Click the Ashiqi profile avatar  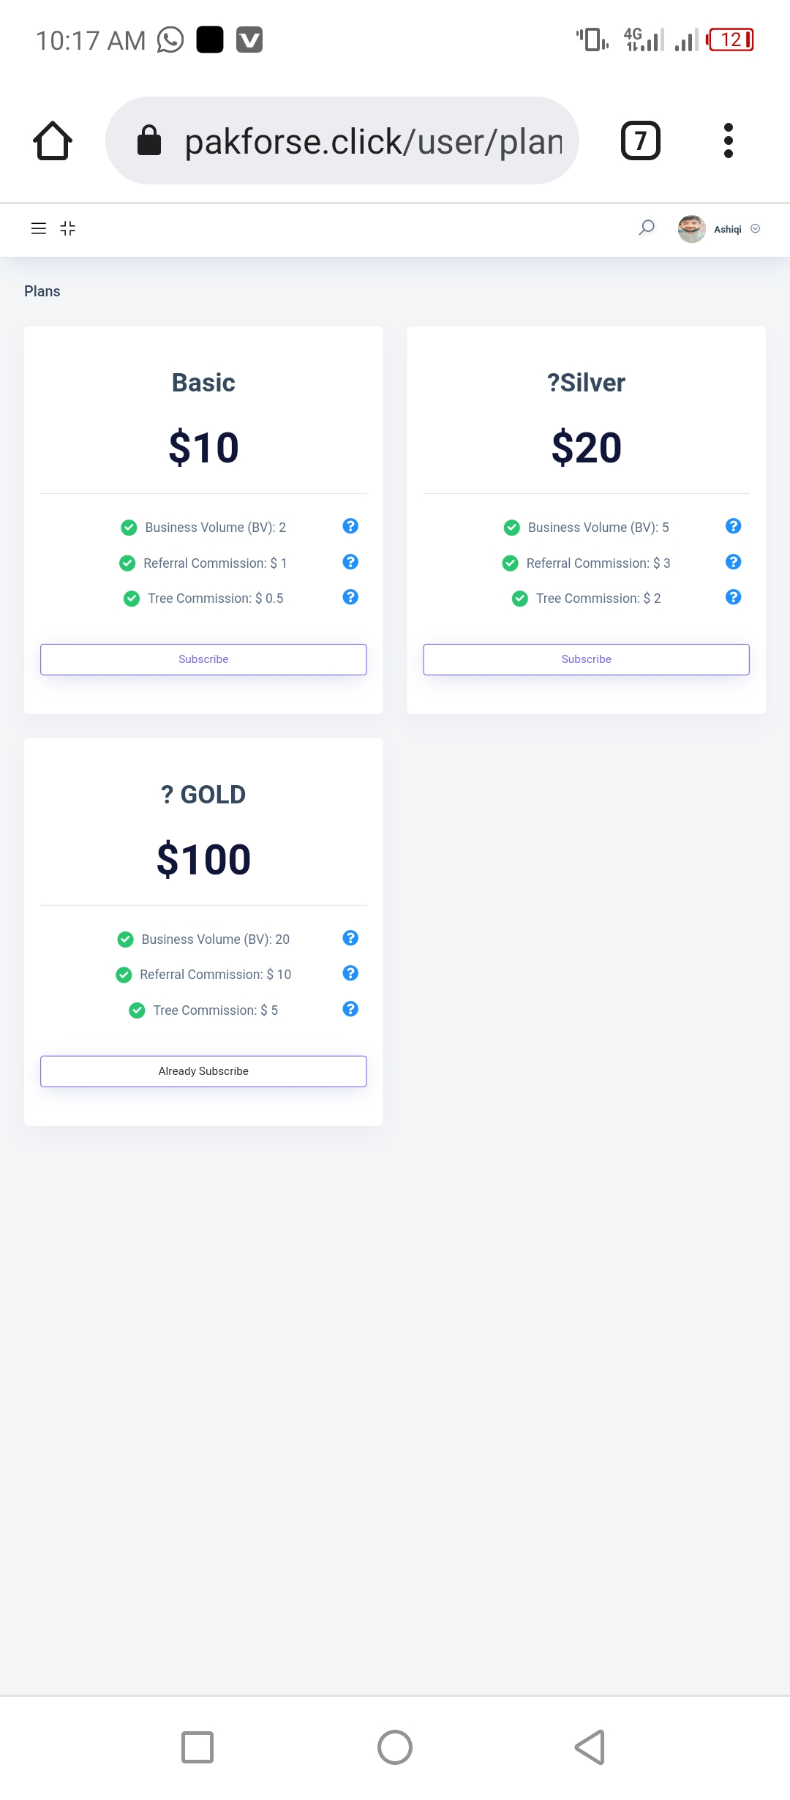tap(691, 229)
